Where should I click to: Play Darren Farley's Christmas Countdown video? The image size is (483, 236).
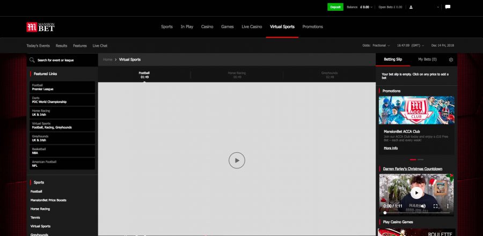pyautogui.click(x=416, y=193)
